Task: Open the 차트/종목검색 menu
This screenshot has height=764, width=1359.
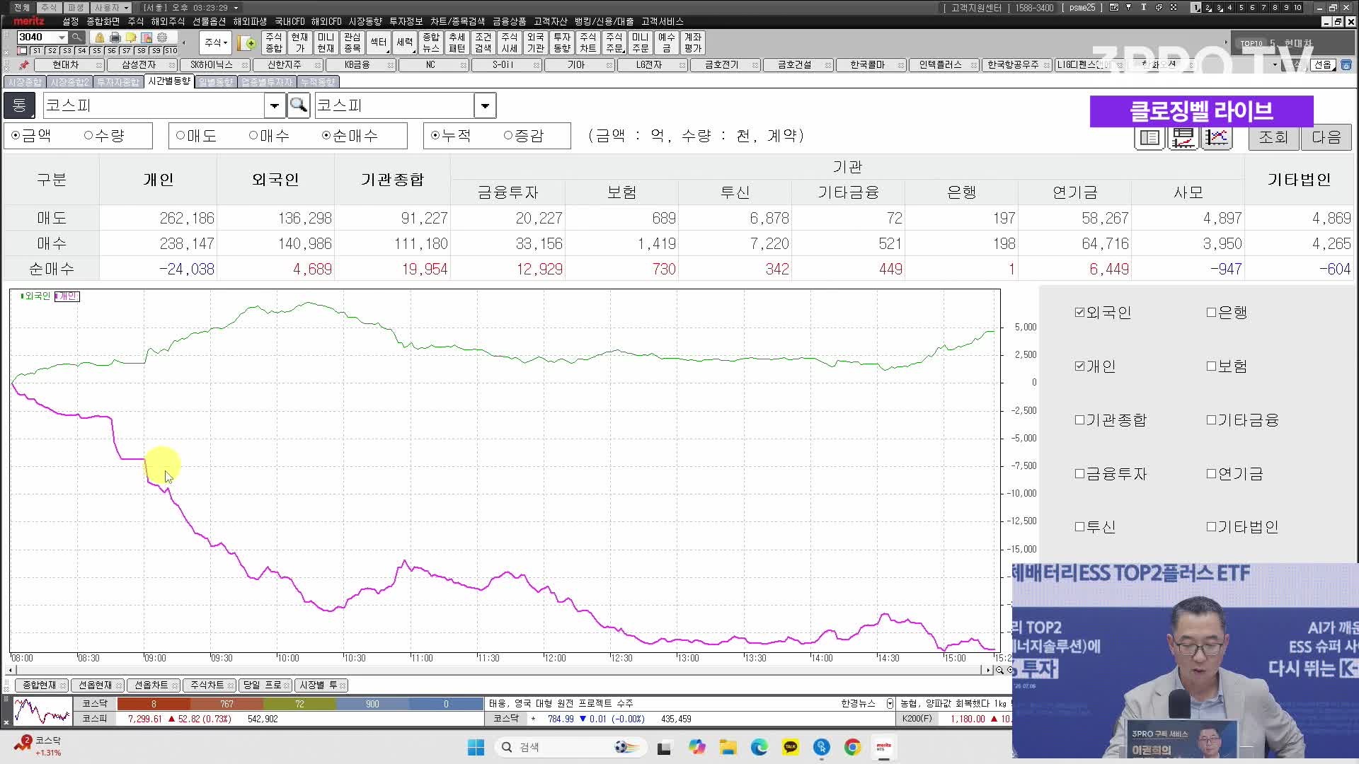Action: tap(458, 21)
